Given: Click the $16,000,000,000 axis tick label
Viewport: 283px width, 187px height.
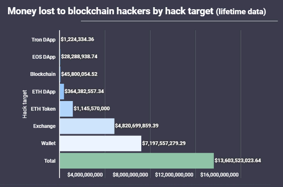Looking at the screenshot, I should [x=220, y=175].
